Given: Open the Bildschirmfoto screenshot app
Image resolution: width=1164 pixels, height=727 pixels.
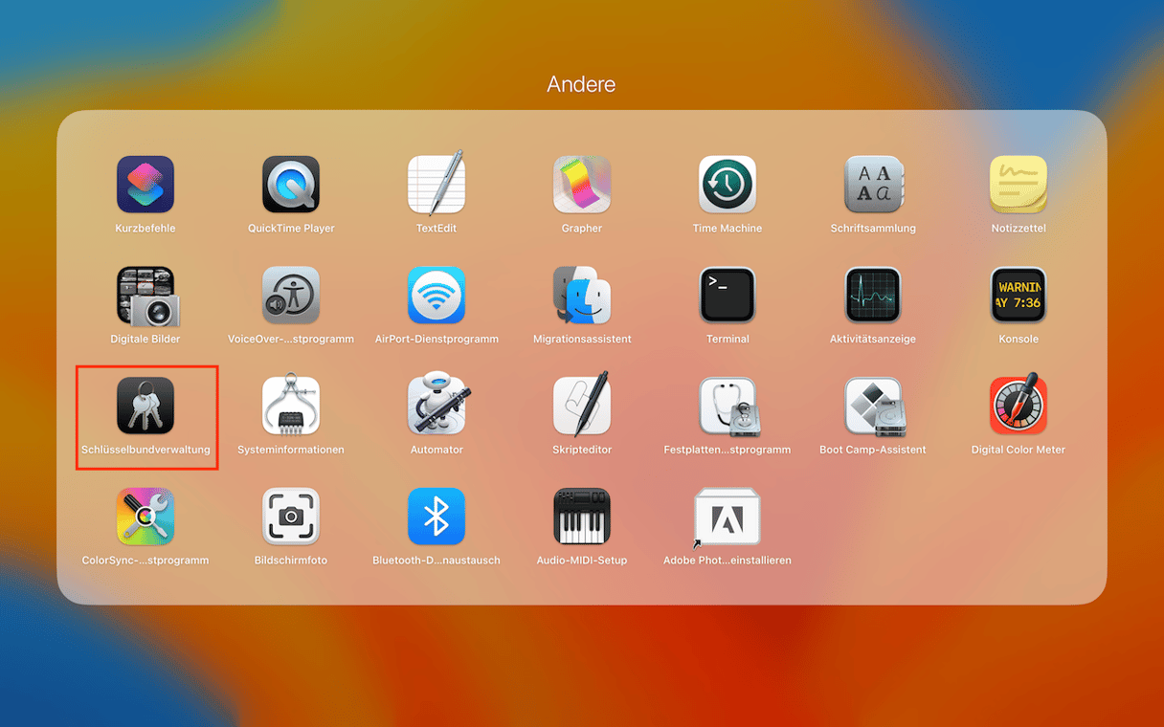Looking at the screenshot, I should pyautogui.click(x=291, y=518).
